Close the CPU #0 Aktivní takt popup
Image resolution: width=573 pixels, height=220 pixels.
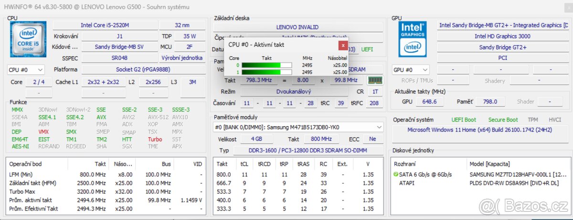pos(343,45)
